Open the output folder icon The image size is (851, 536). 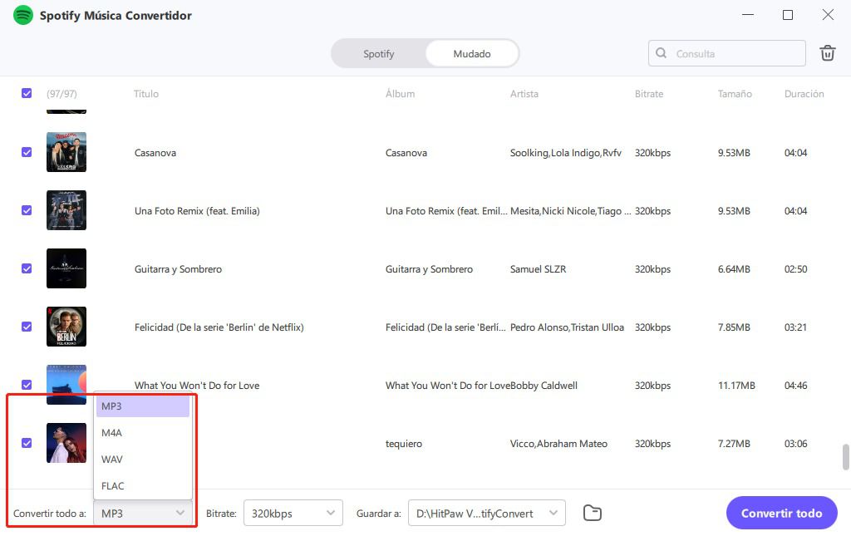(592, 513)
